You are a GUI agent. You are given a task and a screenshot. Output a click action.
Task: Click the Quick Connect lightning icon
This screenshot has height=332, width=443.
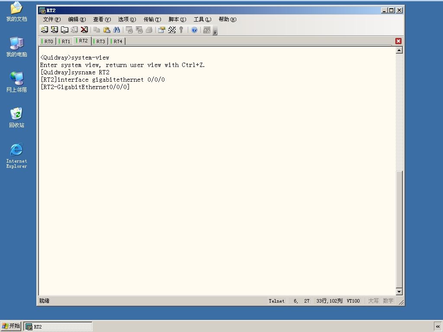[x=54, y=30]
